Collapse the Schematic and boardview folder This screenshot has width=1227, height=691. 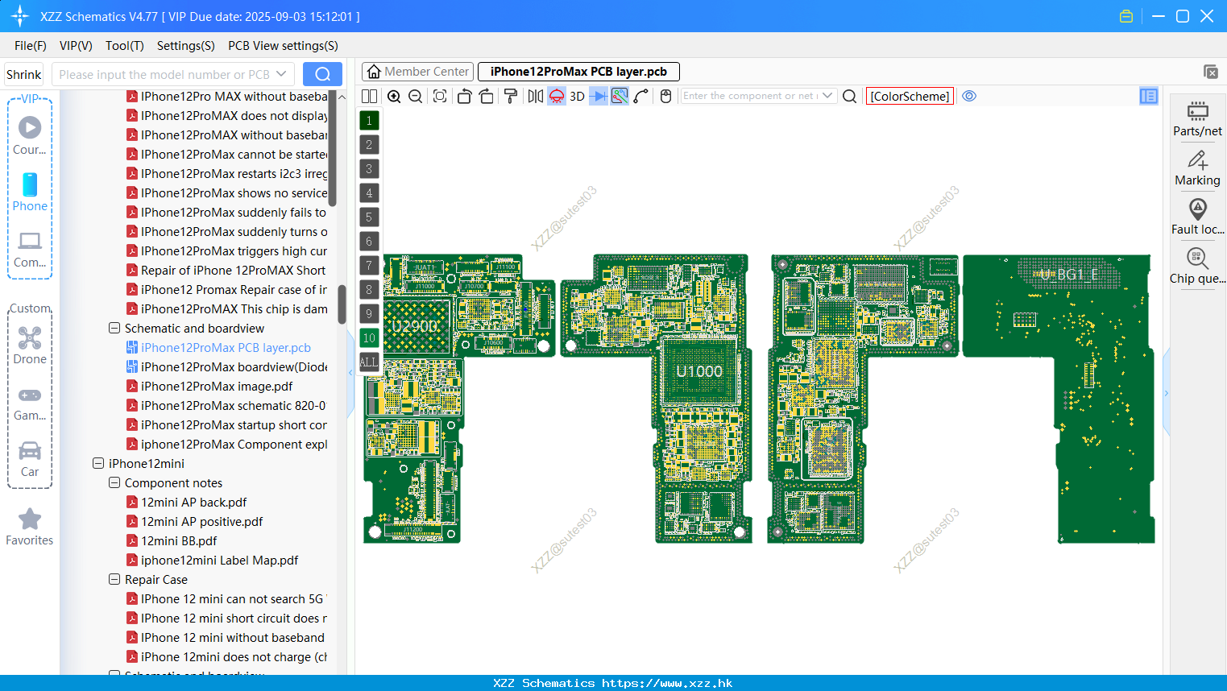click(x=114, y=328)
